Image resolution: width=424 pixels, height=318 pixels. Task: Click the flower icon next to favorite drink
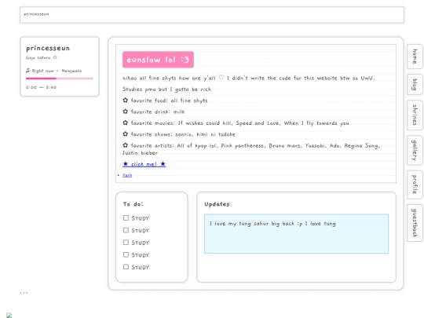coord(125,111)
